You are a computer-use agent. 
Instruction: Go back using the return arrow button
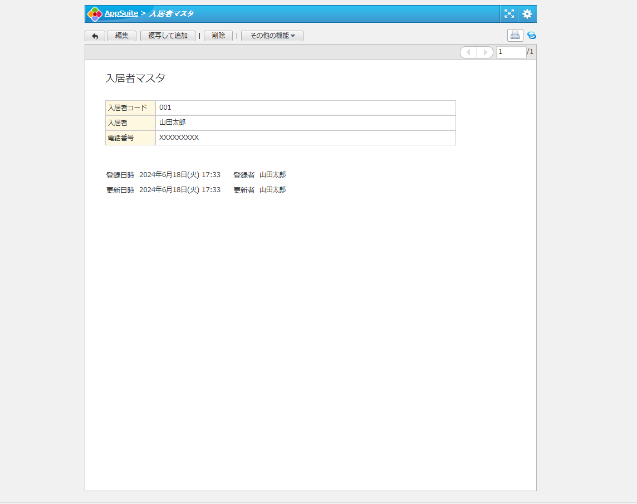point(95,36)
